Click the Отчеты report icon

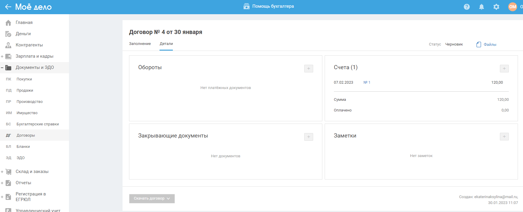point(8,183)
